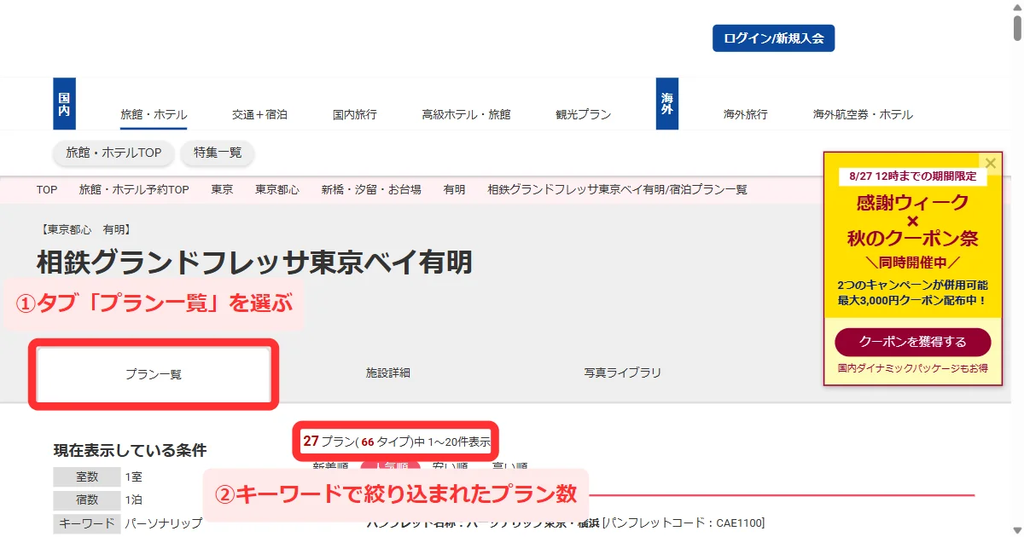
Task: Click the 感謝ウィーク coupon banner heading
Action: pos(913,203)
